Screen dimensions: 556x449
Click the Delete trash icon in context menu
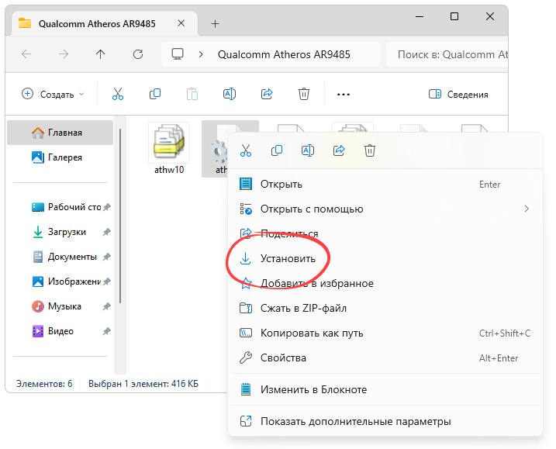tap(369, 150)
